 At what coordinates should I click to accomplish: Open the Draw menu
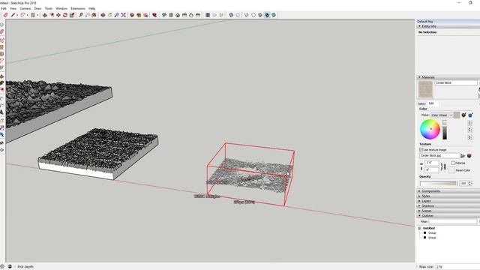point(37,8)
